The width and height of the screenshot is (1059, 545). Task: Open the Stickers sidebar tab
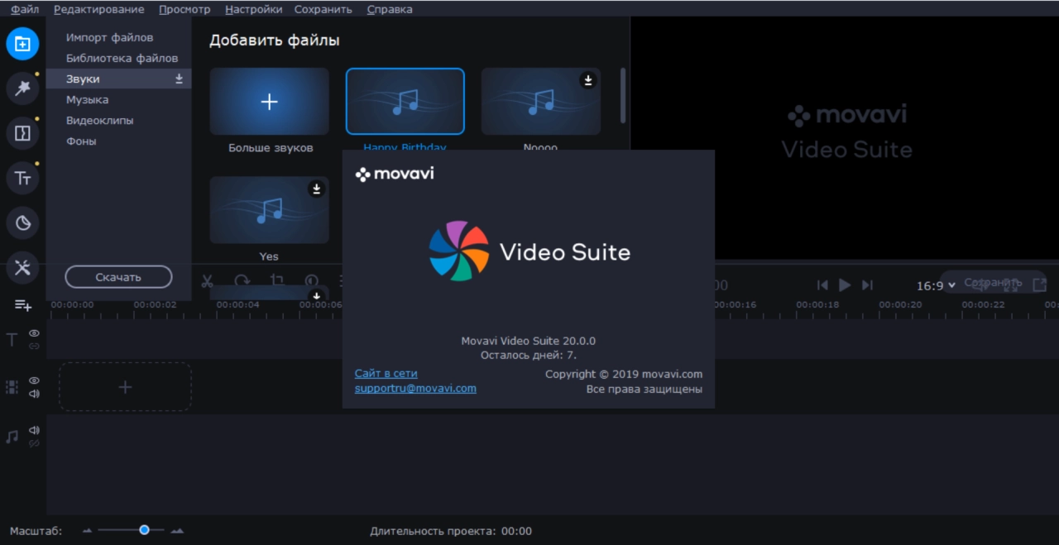pos(22,222)
